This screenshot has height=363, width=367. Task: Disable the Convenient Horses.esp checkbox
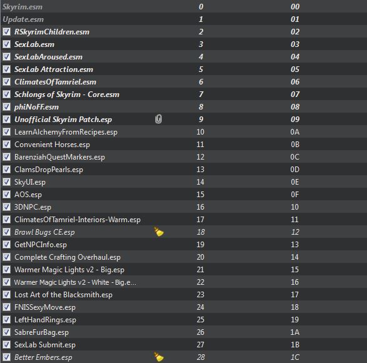pos(6,145)
